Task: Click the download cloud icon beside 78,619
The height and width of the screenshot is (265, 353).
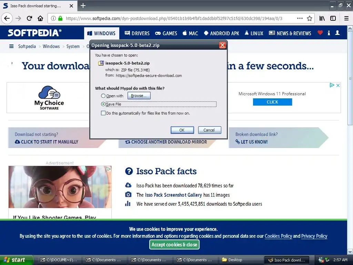Action: [128, 185]
